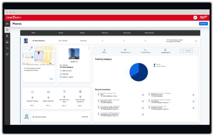Screen dimensions: 213x136
Task: Click the Inventory download button
Action: point(186,51)
